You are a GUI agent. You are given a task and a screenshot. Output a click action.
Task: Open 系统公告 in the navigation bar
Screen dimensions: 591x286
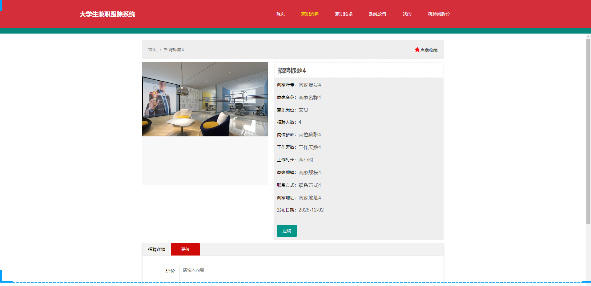377,14
